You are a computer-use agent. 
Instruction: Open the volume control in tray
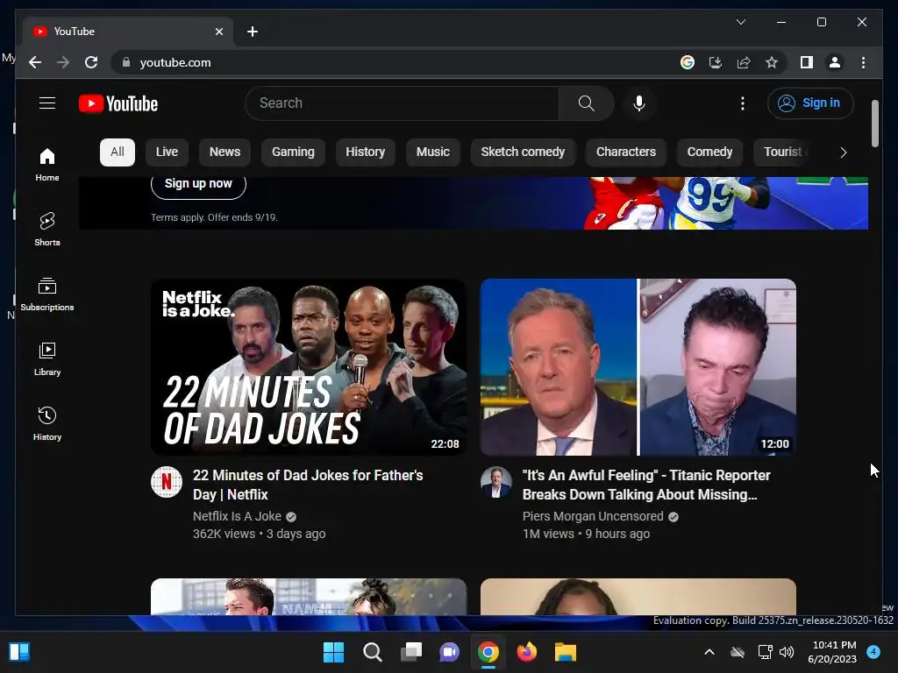coord(787,652)
